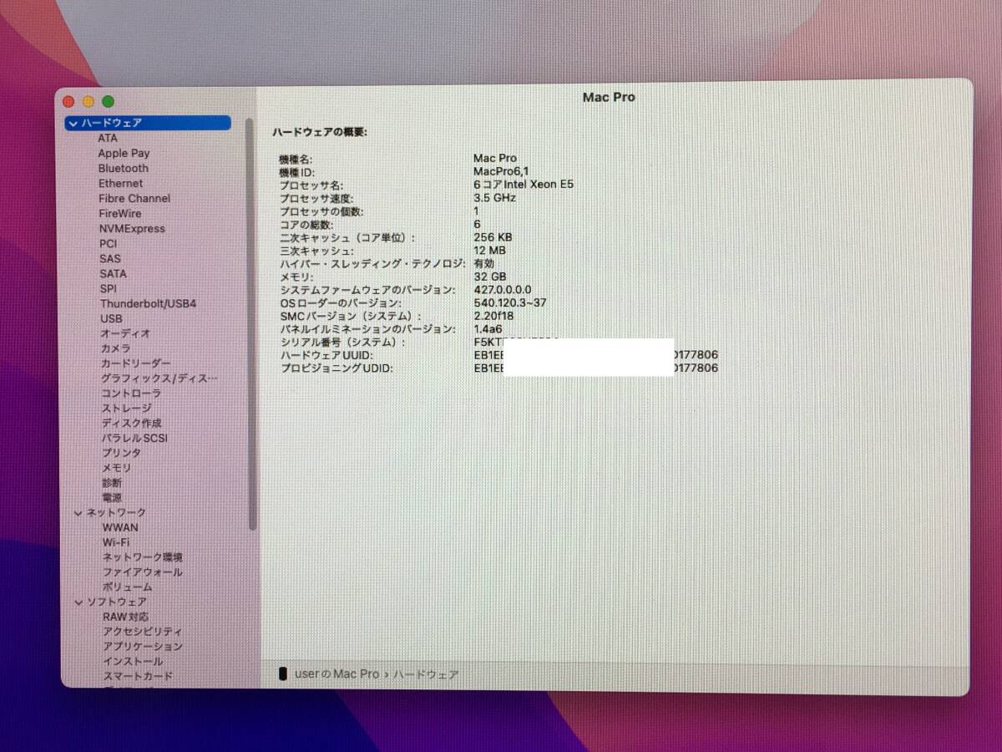Screen dimensions: 1002x752
Task: Select パラレルSCSI in the sidebar
Action: click(134, 438)
